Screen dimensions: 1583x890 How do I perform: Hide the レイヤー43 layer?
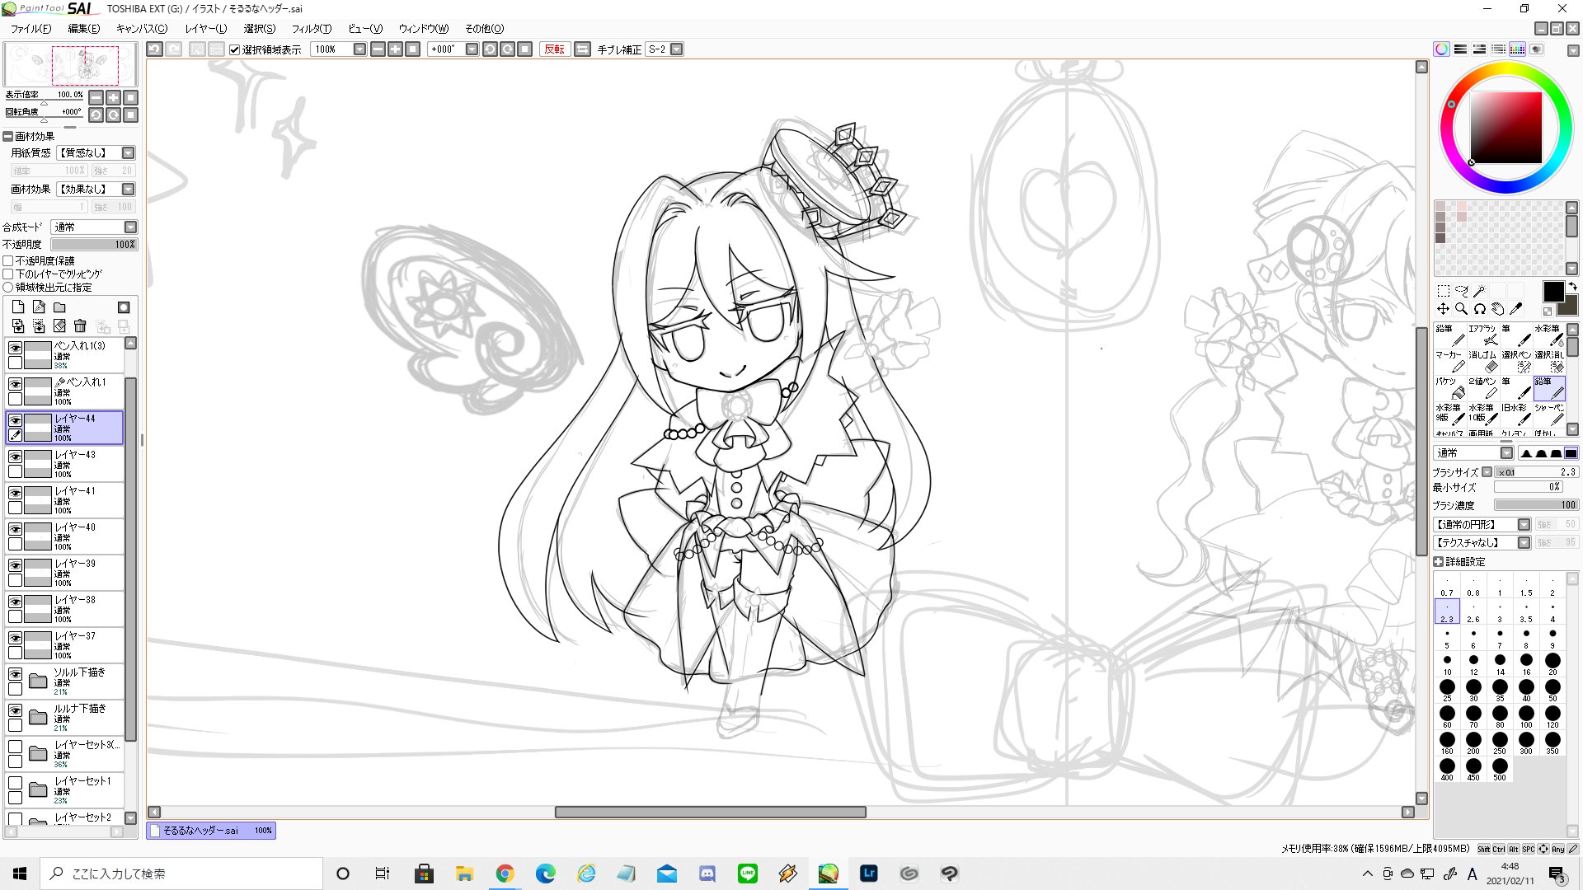coord(15,457)
